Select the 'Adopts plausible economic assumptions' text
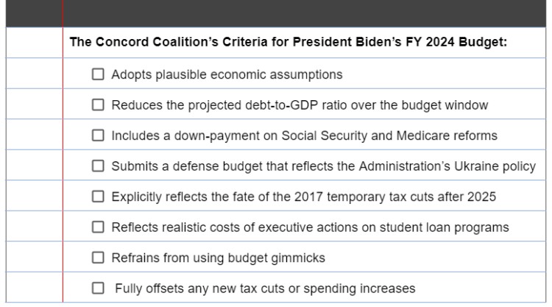The height and width of the screenshot is (307, 552). (227, 74)
